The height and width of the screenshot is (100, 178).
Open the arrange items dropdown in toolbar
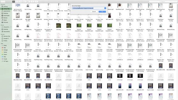coord(24,2)
